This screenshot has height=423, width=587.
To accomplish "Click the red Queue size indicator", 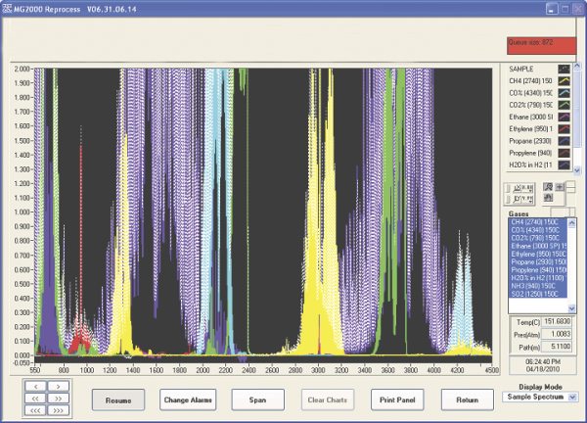I will click(541, 46).
